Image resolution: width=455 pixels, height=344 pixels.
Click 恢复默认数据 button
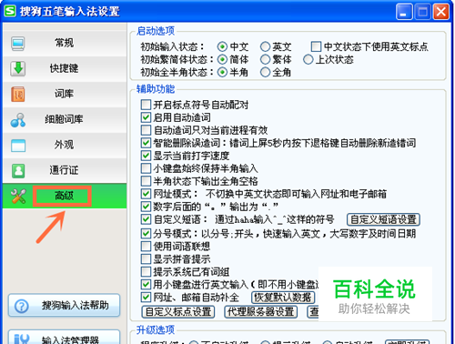[x=283, y=298]
